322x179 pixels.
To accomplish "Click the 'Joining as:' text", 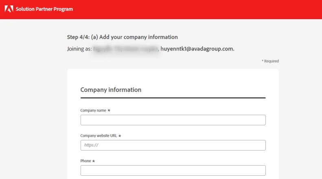I will coord(79,49).
